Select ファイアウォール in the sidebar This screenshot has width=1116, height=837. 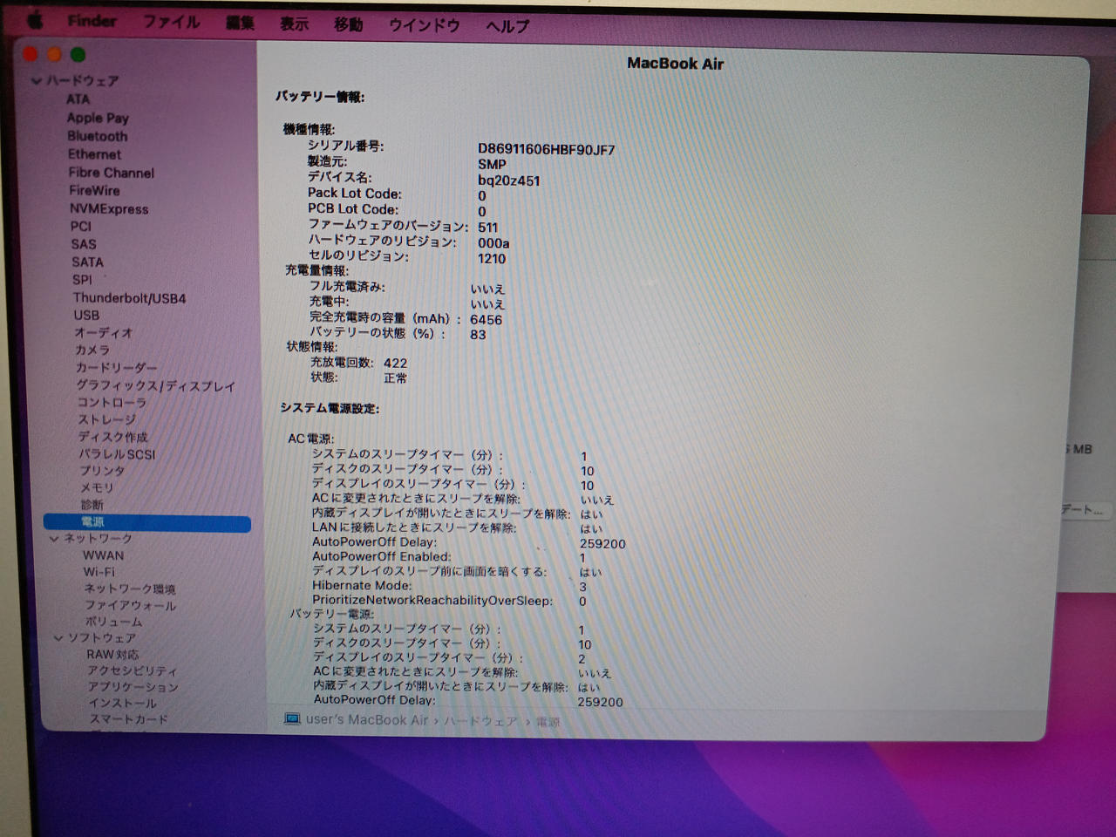pos(130,605)
